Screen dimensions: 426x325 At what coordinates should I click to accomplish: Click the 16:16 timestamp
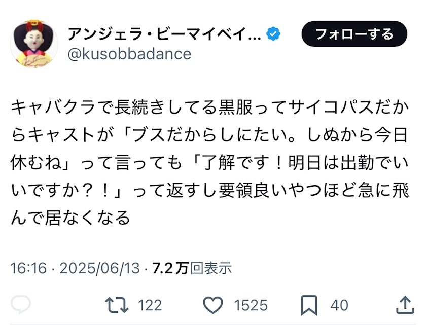(28, 268)
